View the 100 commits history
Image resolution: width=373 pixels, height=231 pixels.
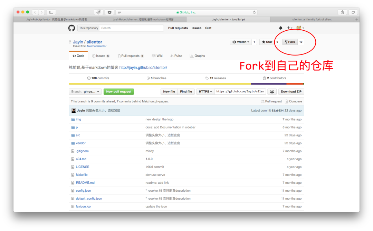point(98,78)
